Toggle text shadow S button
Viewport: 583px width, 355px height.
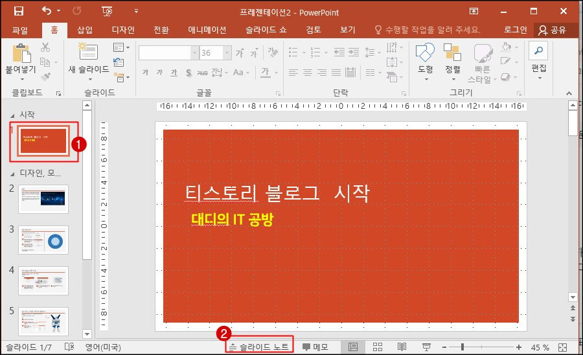click(189, 73)
